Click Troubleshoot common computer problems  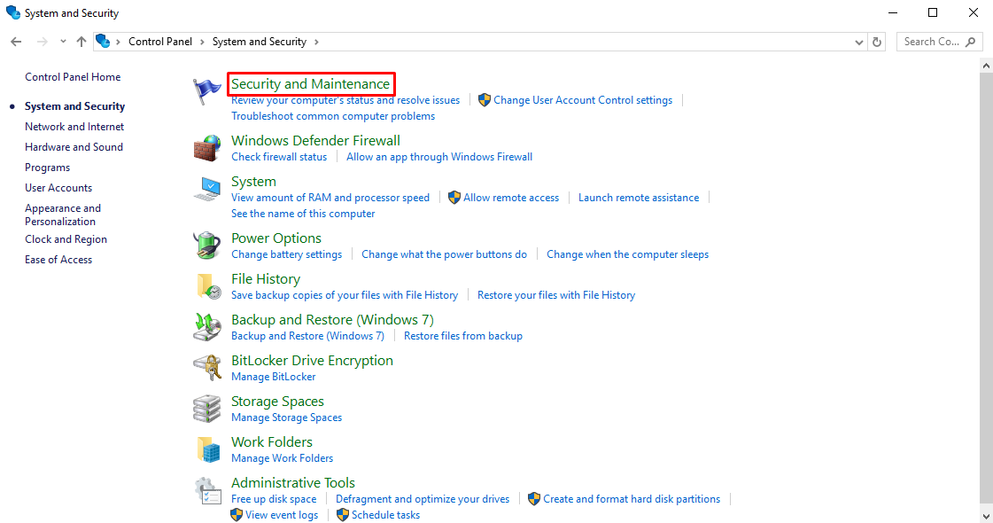click(x=333, y=116)
